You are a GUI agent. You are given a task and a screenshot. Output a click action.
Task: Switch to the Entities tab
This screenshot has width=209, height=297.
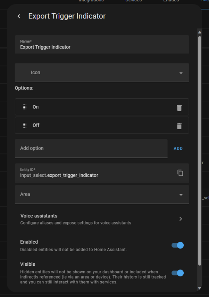coord(171,1)
